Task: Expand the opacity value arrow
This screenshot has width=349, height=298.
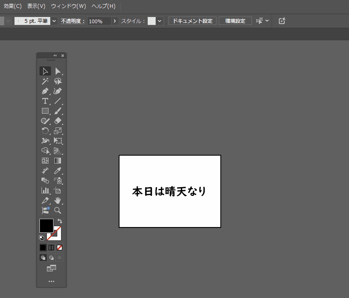Action: pos(115,21)
